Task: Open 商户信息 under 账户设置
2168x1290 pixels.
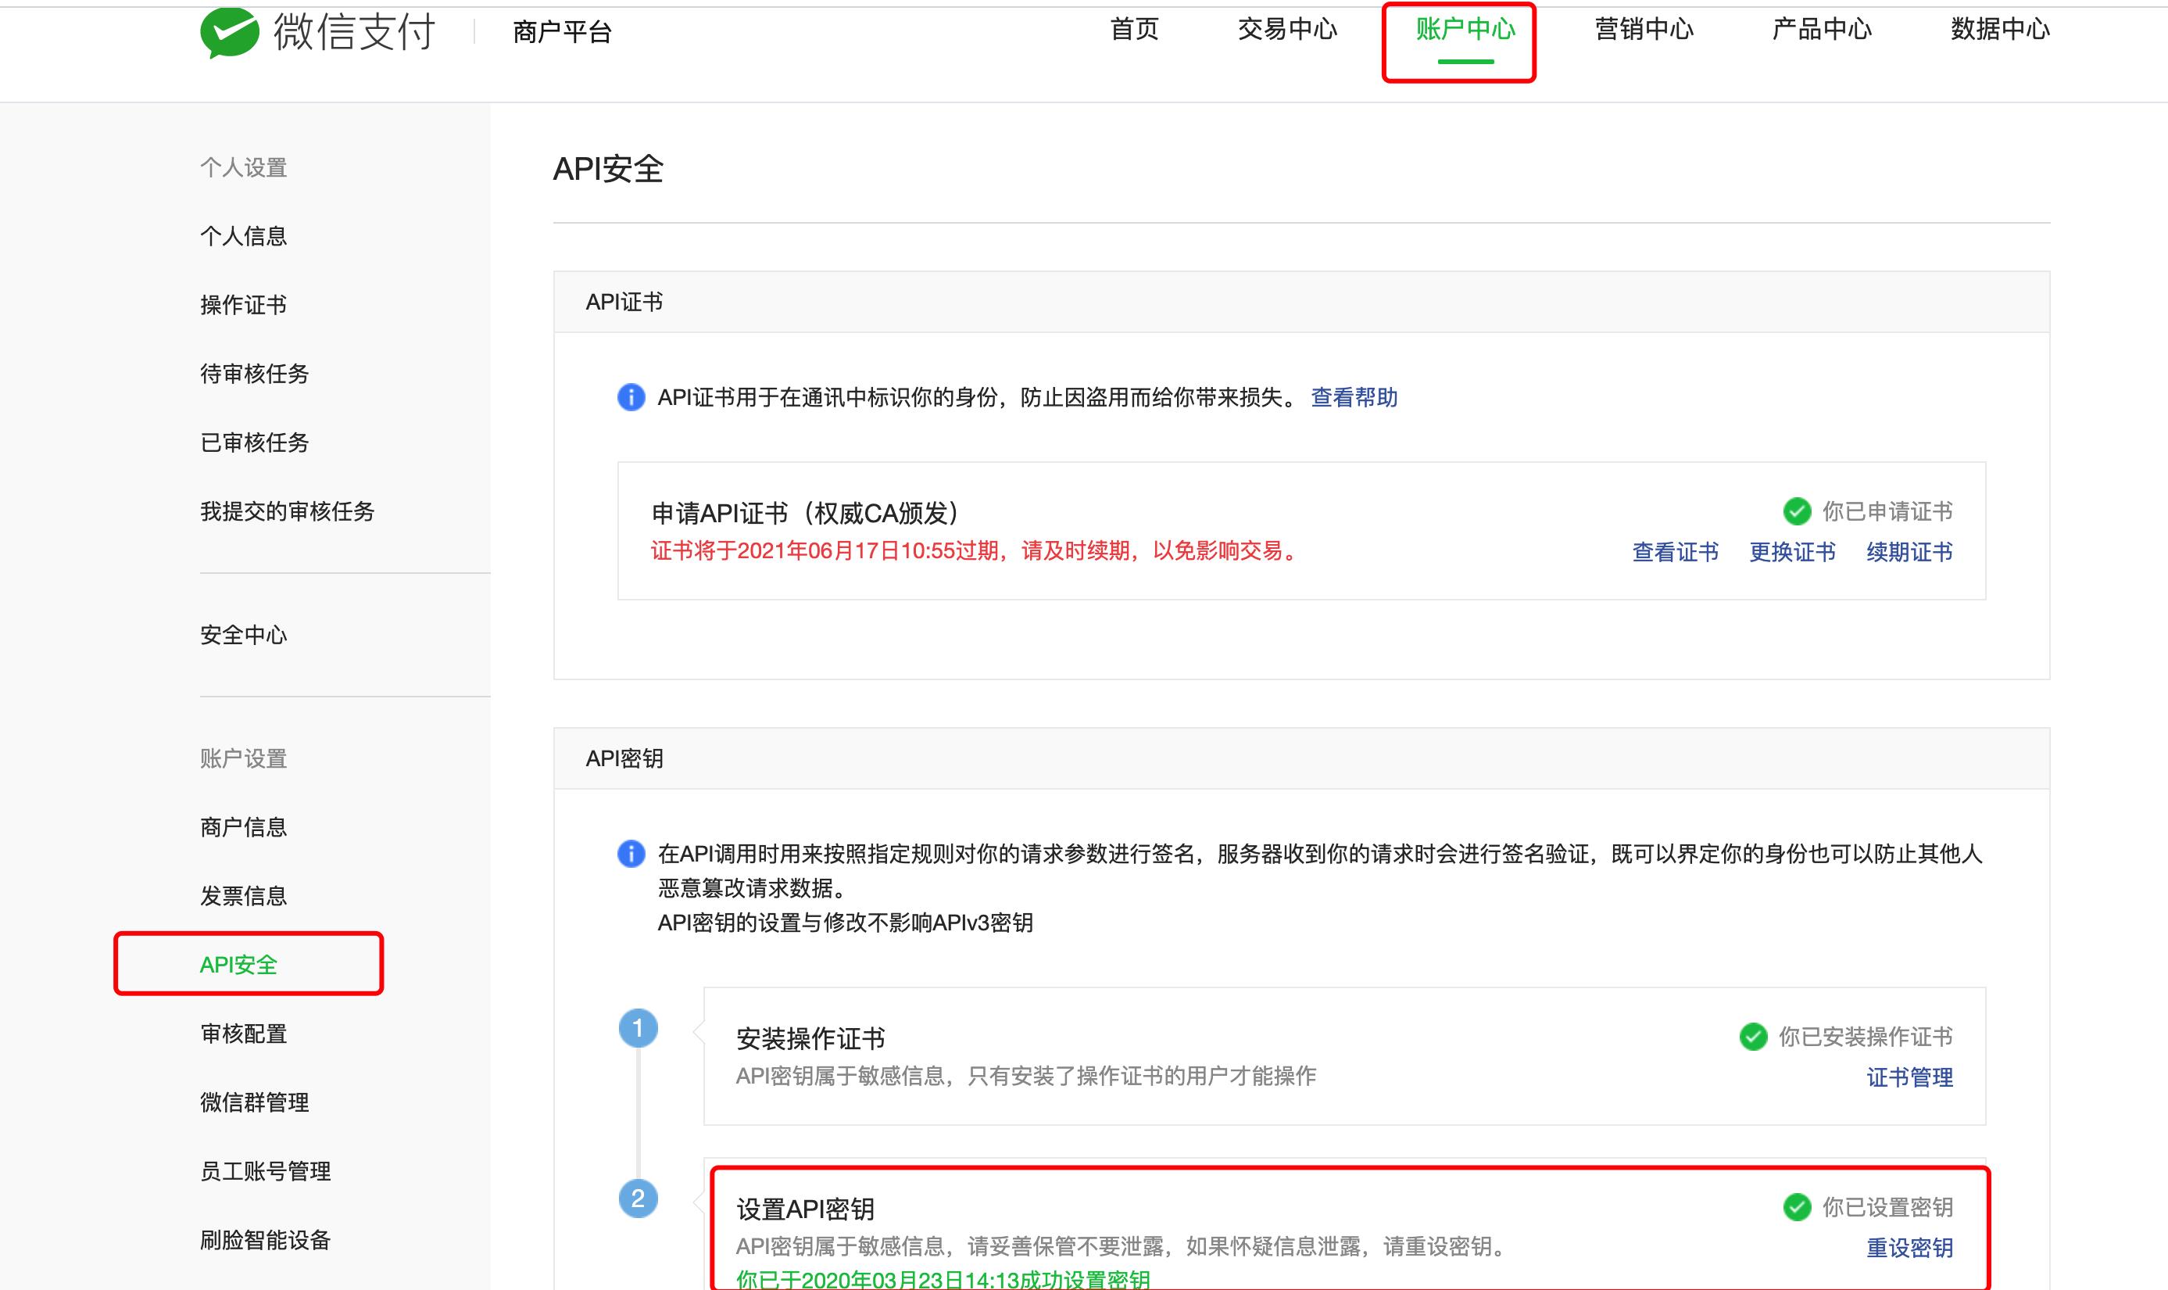Action: pos(243,826)
